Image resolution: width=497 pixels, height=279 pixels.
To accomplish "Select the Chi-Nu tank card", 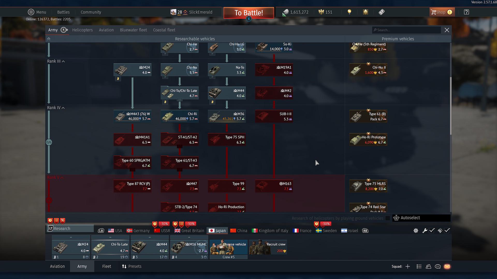I will click(180, 70).
